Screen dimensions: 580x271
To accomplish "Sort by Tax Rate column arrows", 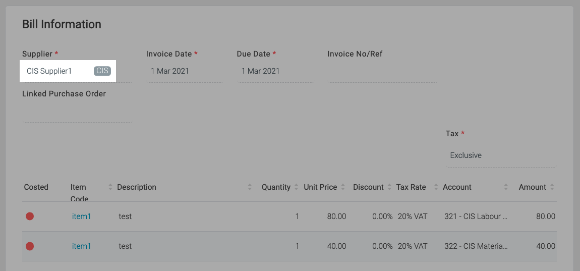I will [x=436, y=187].
